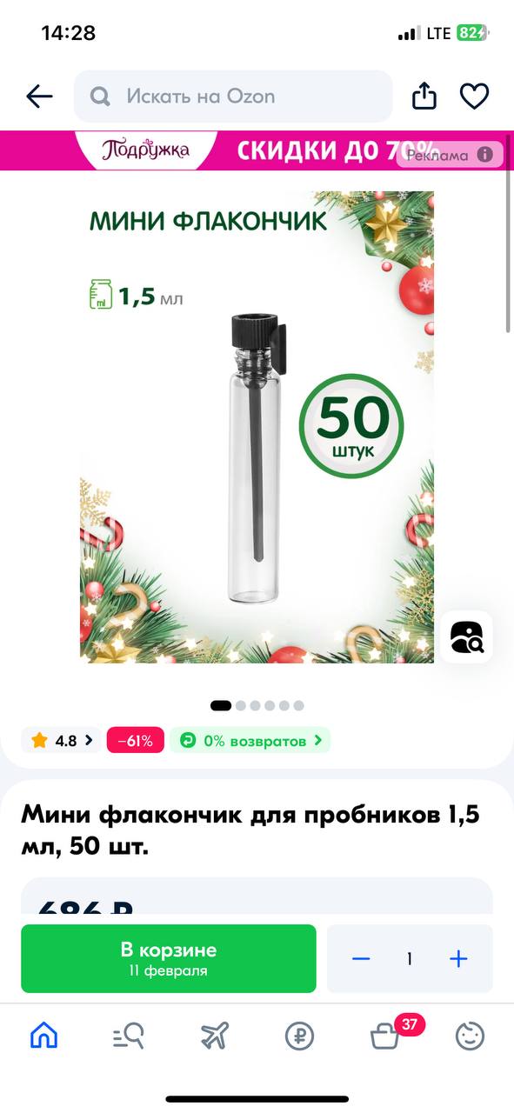Screen dimensions: 514x1113
Task: Decrease quantity with minus button
Action: [x=361, y=959]
